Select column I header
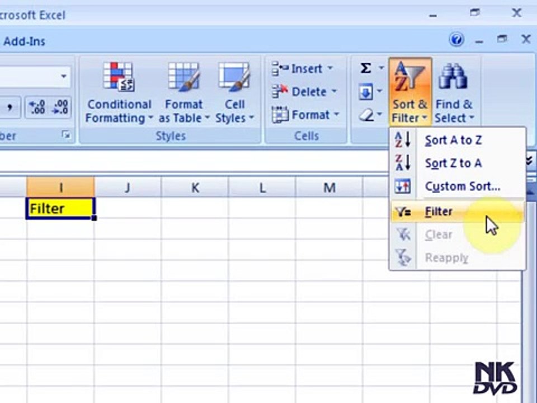Screen dimensions: 537x403 (x=60, y=187)
